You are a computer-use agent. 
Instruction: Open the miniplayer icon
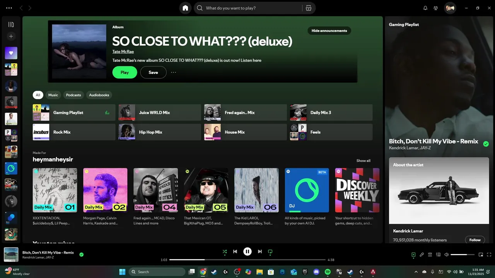click(481, 255)
